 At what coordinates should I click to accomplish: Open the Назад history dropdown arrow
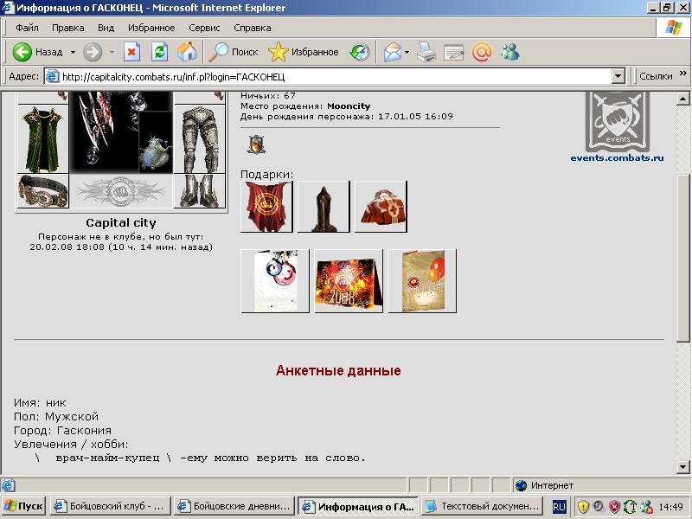73,52
